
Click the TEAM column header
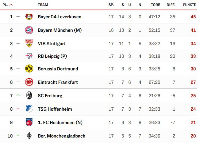(x=43, y=5)
